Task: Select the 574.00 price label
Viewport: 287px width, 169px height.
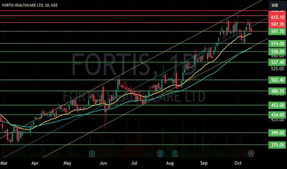Action: click(x=277, y=44)
